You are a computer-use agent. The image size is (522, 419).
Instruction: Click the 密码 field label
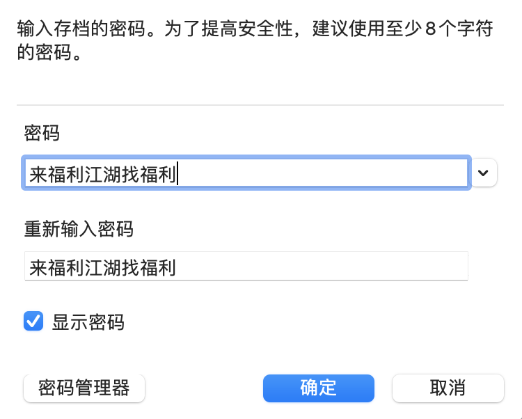[42, 134]
